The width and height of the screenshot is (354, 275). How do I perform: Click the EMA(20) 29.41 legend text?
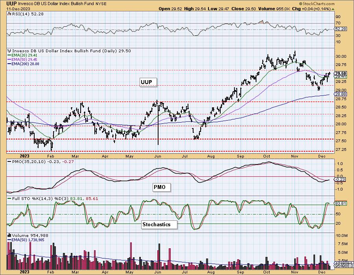[x=24, y=55]
